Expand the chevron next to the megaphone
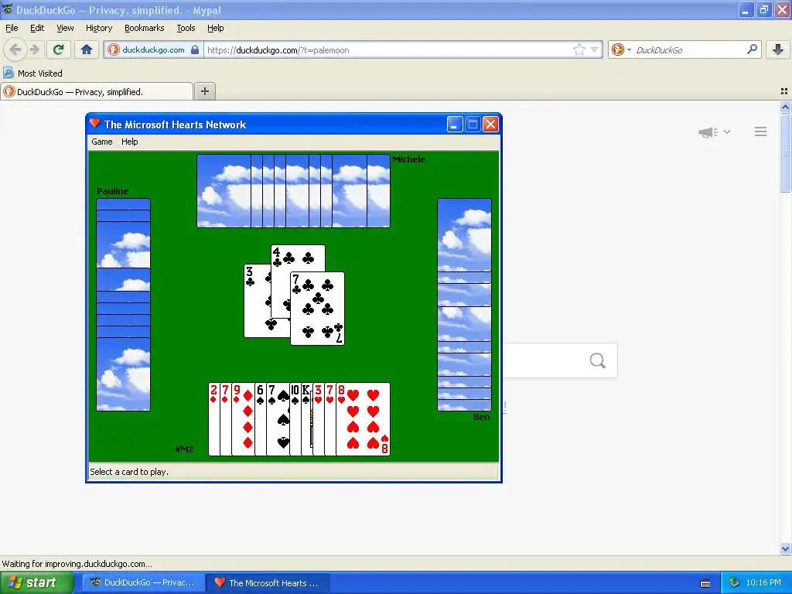Viewport: 792px width, 594px height. pyautogui.click(x=727, y=131)
